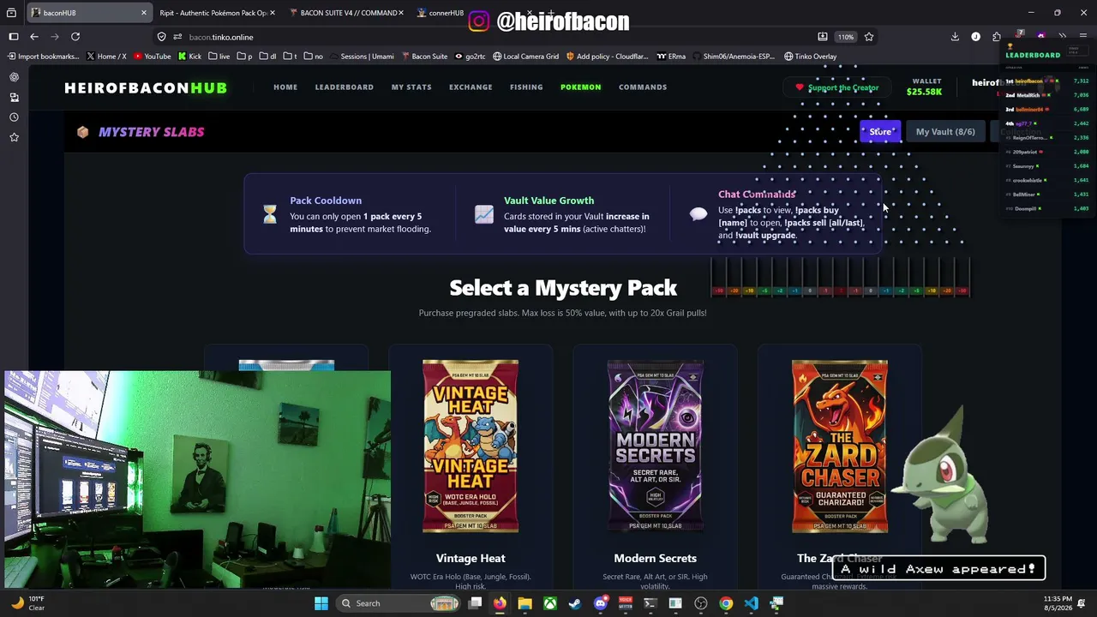Open Steam from the taskbar
Screen dimensions: 1097x617
point(575,603)
